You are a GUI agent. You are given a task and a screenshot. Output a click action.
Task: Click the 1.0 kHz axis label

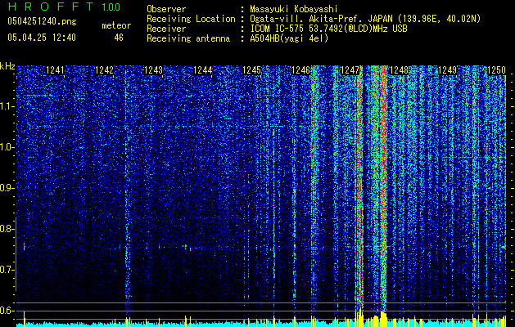click(x=6, y=147)
